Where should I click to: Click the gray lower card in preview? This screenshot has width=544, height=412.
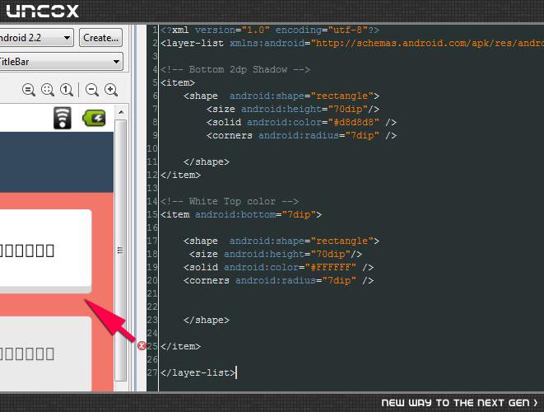[x=45, y=353]
